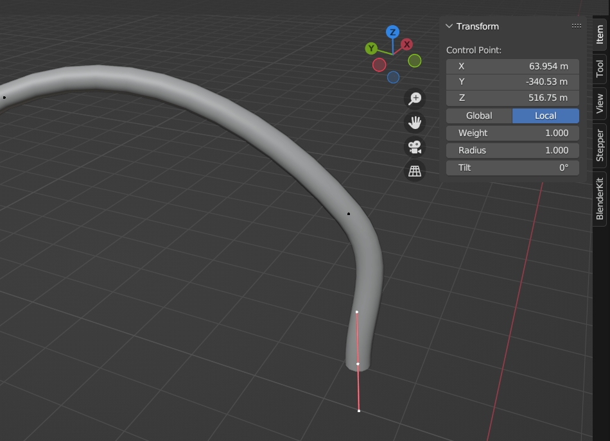Click the negative X sphere on the gizmo
This screenshot has height=441, width=610.
coord(379,64)
